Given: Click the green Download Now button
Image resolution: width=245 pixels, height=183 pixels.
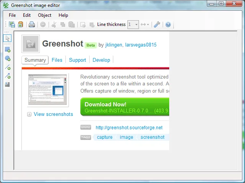Looking at the screenshot, I should click(x=125, y=107).
